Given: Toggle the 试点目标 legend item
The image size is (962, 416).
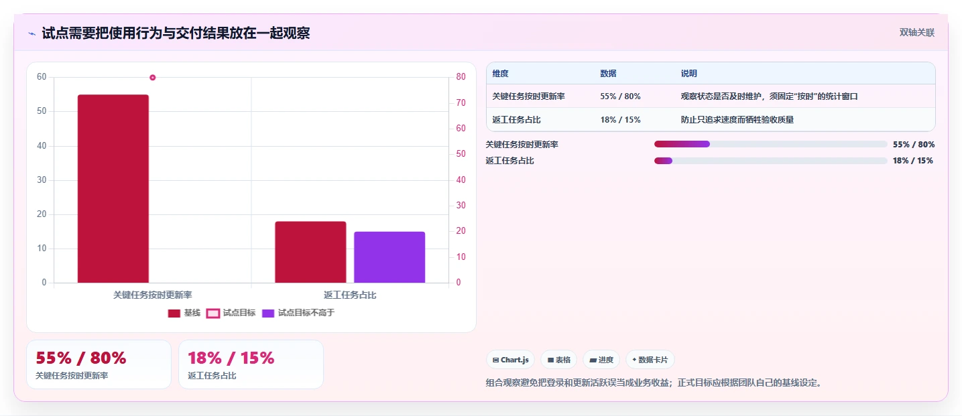Looking at the screenshot, I should 231,313.
